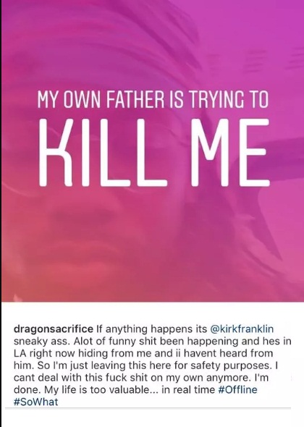Screen dimensions: 304x427
Task: Tap the large KILL word in headline
Action: [103, 153]
